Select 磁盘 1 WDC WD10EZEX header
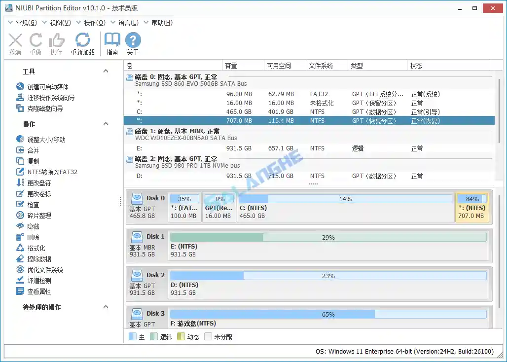 click(x=309, y=135)
